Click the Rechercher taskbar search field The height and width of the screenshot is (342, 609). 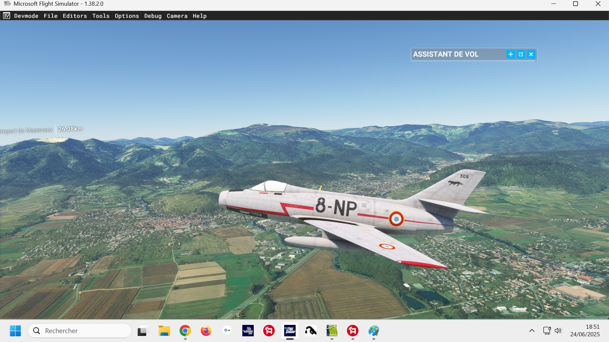[x=80, y=331]
